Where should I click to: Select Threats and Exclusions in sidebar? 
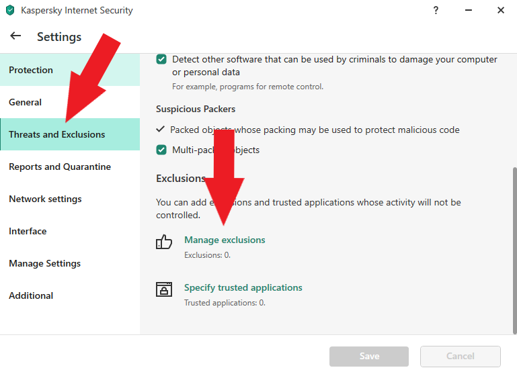pos(57,134)
